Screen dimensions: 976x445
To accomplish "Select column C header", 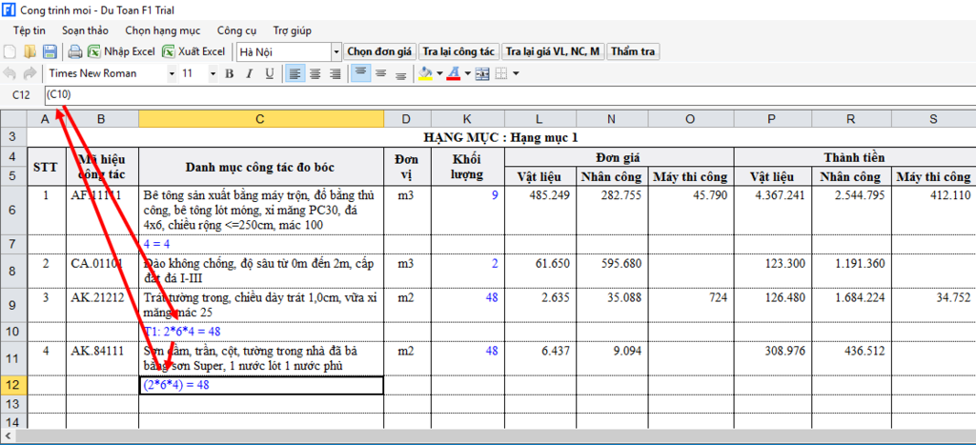I will [x=261, y=119].
